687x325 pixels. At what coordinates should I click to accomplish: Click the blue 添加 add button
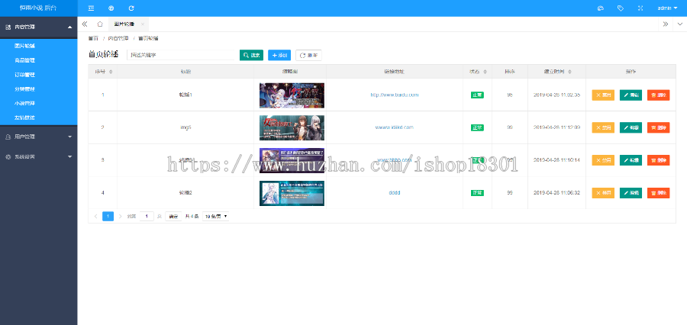[279, 55]
